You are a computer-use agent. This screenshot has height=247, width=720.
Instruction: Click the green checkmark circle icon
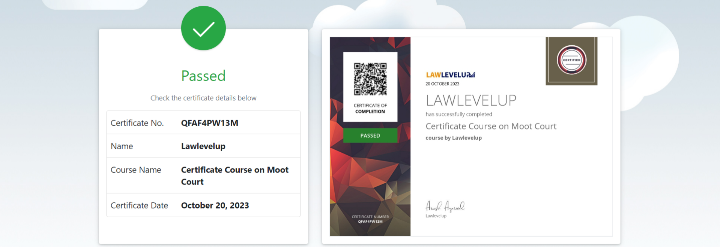click(x=203, y=28)
